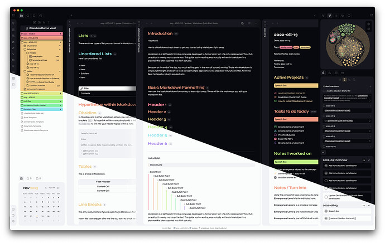Open PROJECTS folder in file tree
Image resolution: width=385 pixels, height=243 pixels.
[x=41, y=38]
